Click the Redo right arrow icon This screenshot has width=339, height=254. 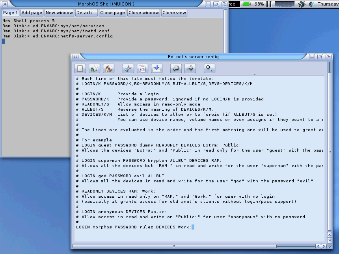pyautogui.click(x=190, y=69)
